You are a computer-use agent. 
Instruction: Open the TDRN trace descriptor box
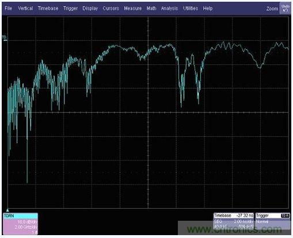pos(20,224)
